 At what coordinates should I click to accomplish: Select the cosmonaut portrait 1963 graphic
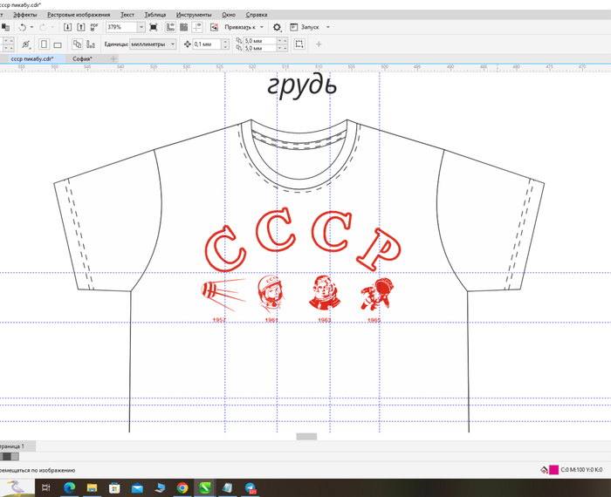324,293
